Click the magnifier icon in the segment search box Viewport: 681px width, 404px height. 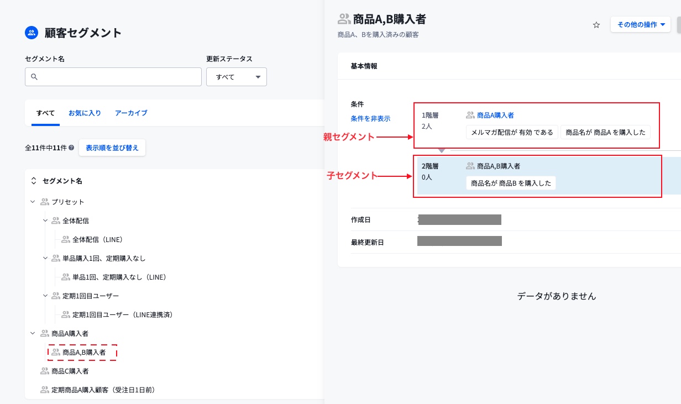[34, 77]
